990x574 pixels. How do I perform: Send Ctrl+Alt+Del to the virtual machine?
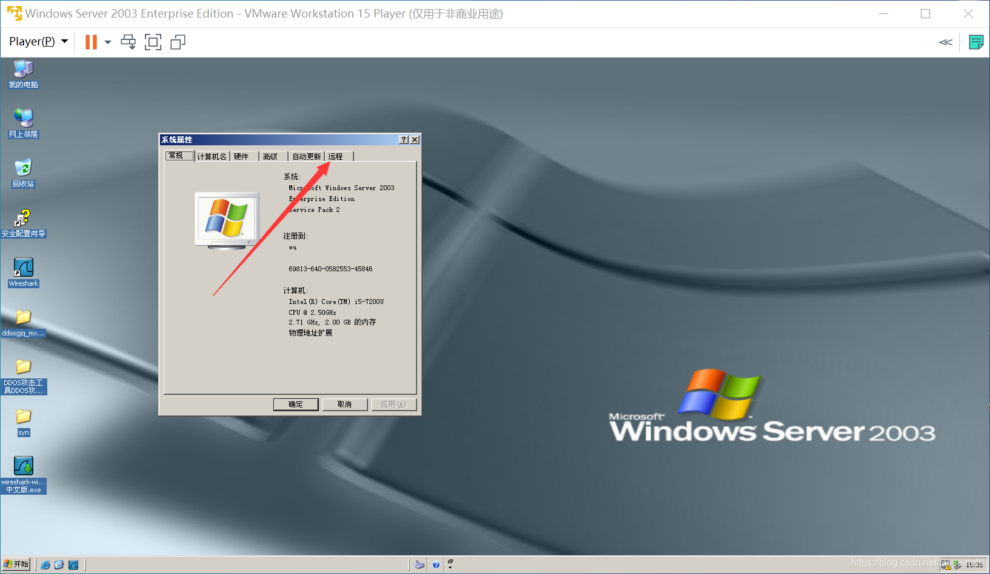click(129, 42)
